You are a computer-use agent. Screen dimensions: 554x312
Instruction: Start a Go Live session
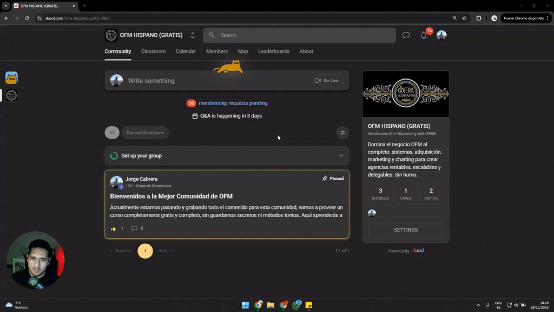(326, 81)
